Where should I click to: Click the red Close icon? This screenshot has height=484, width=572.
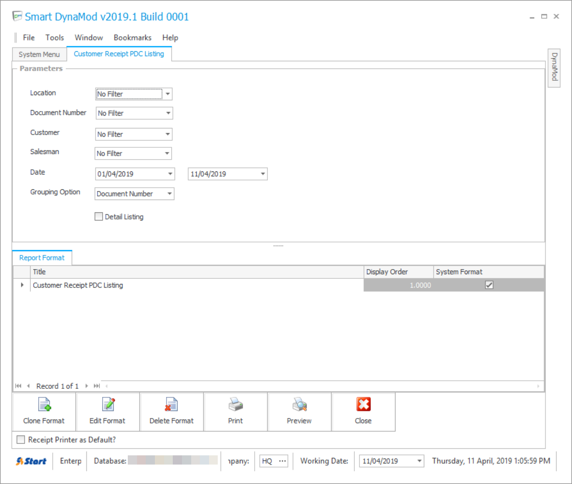(363, 404)
